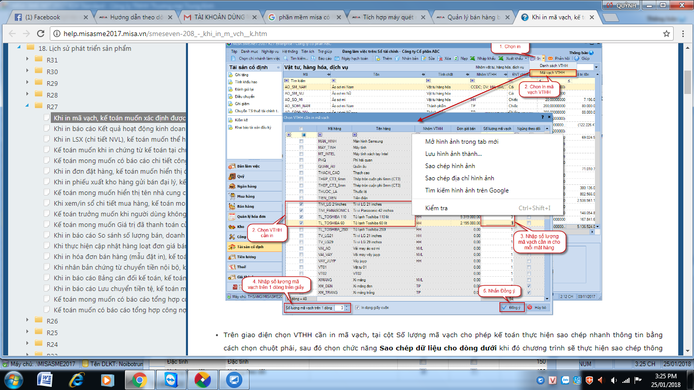The image size is (694, 390).
Task: Toggle the TIVI_LG 21inches row checkbox
Action: click(301, 204)
